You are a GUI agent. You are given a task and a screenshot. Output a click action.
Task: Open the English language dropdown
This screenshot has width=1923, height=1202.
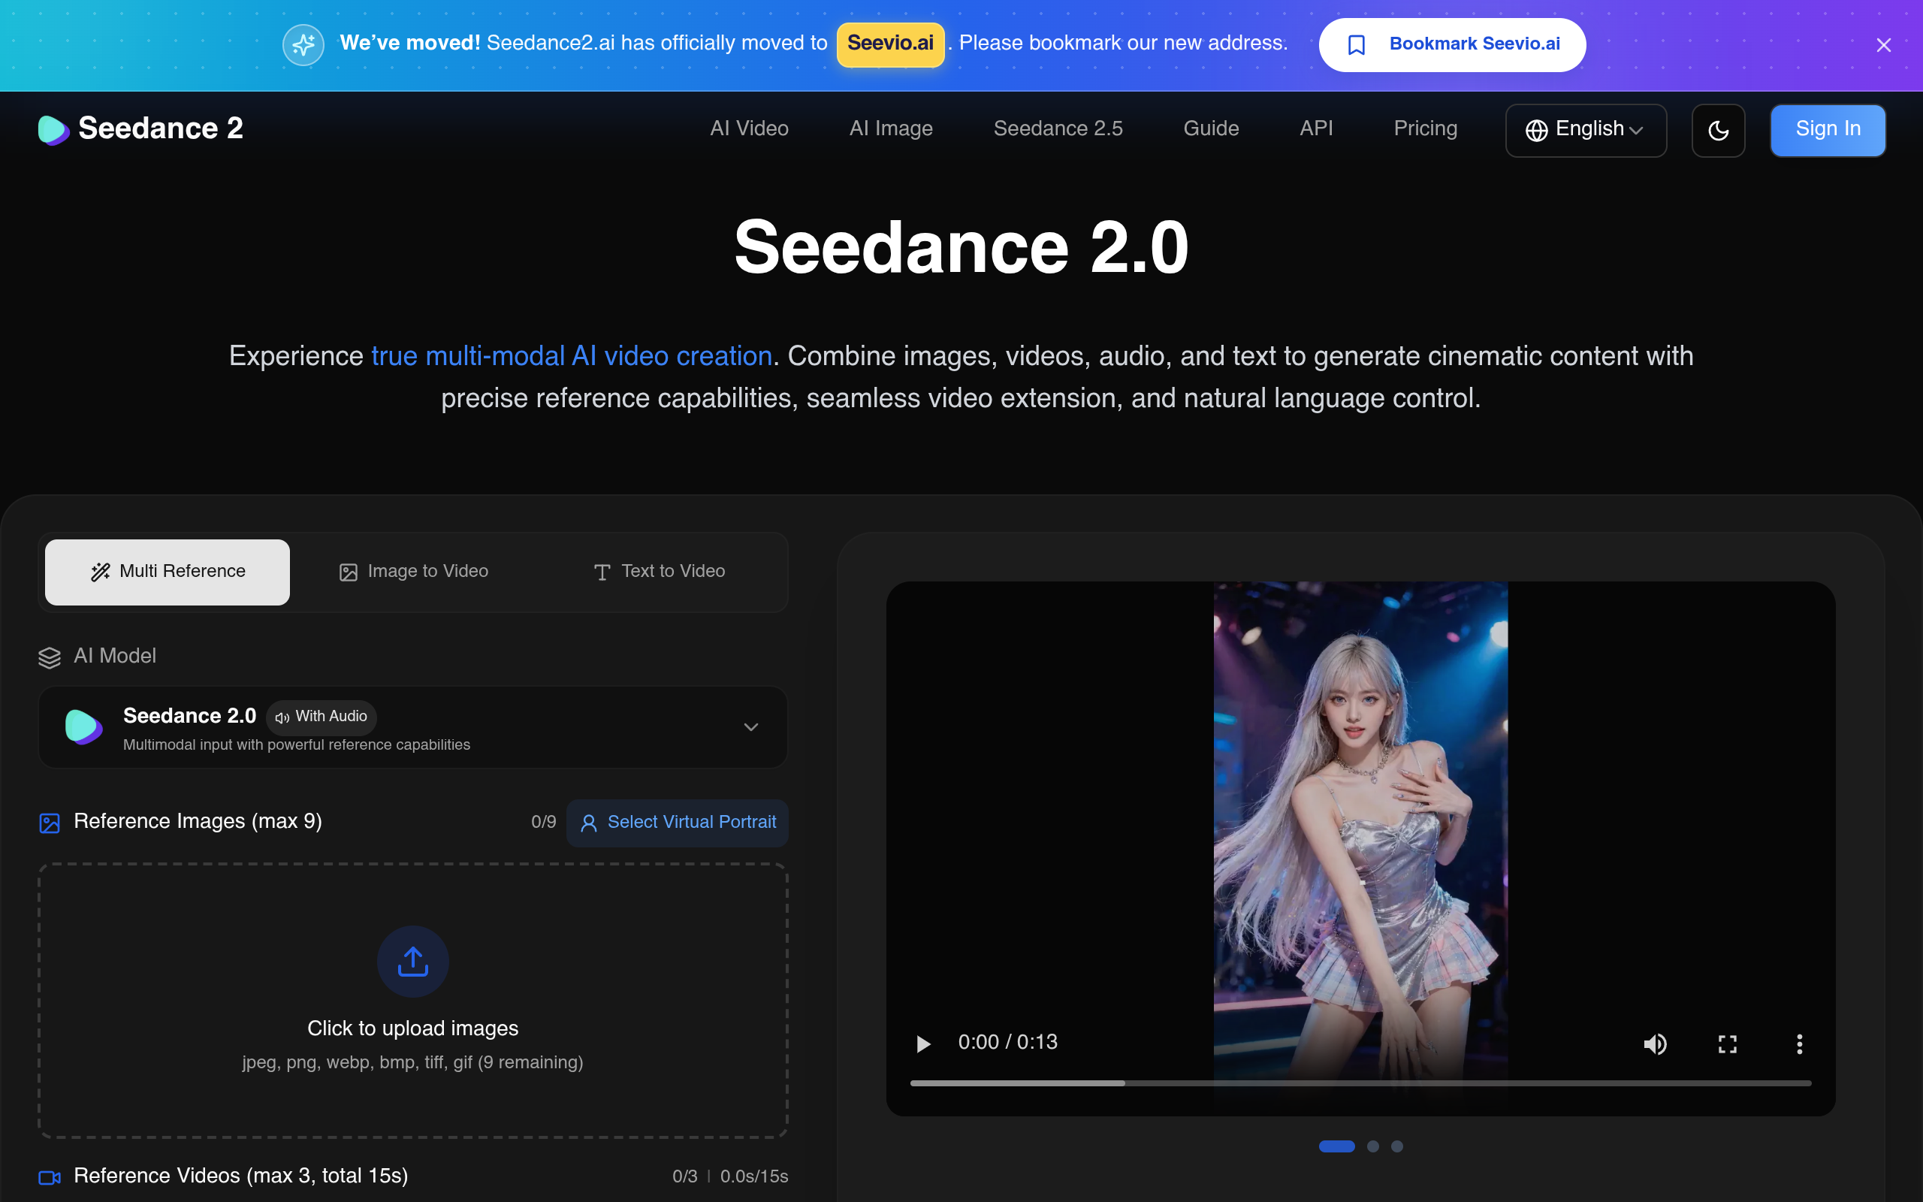click(1585, 131)
